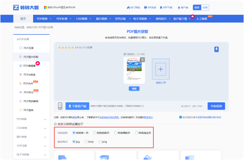This screenshot has height=160, width=244.
Task: Open the 信息网络传播权保护条例 link
Action: point(209,118)
